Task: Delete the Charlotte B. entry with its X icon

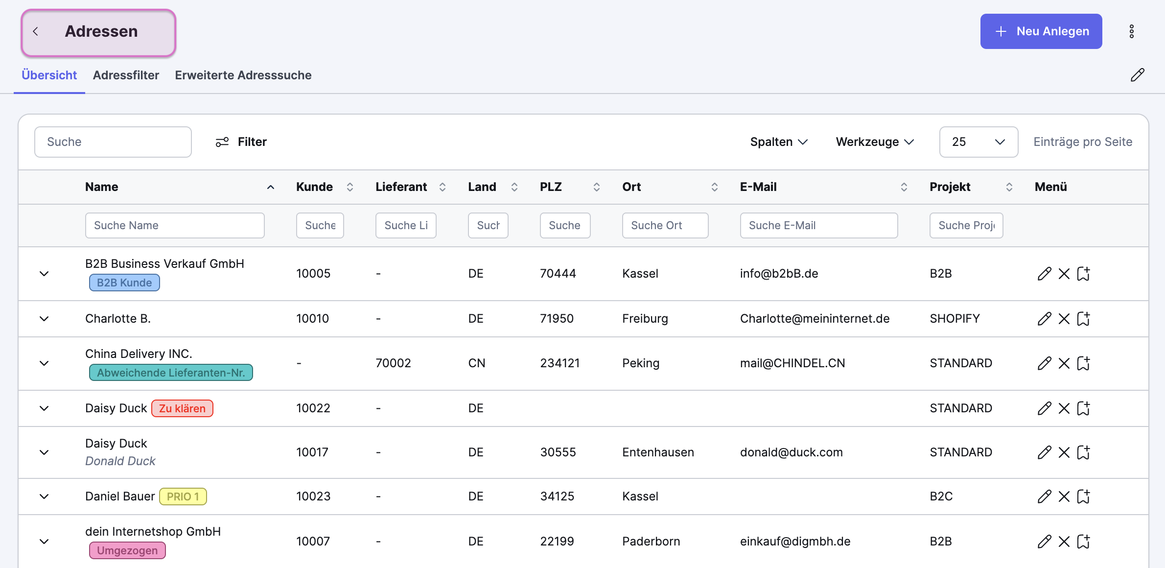Action: (1064, 319)
